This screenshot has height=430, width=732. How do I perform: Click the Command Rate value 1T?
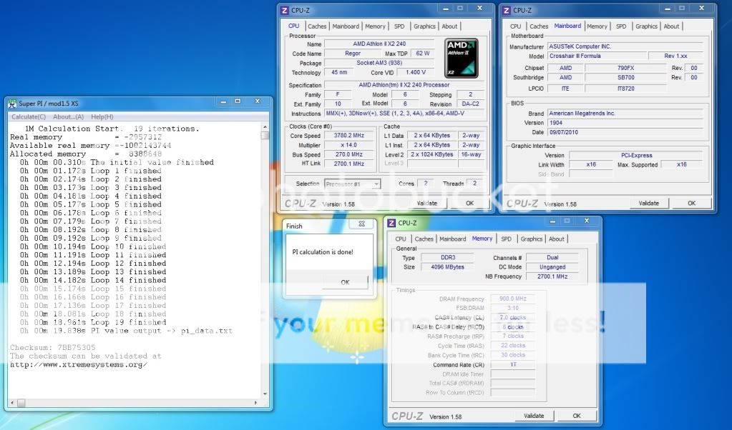click(x=512, y=365)
